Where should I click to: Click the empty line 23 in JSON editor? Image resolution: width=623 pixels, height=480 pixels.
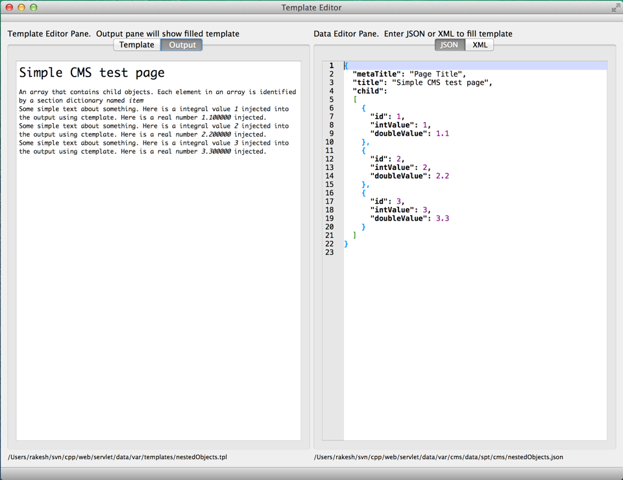tap(475, 252)
